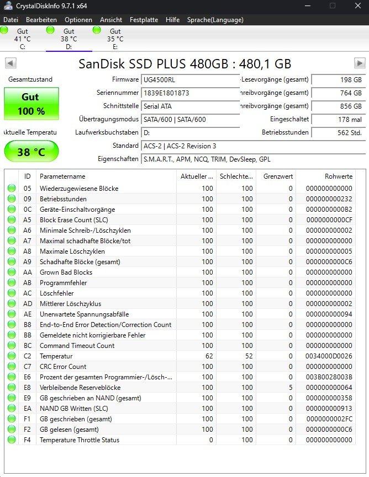Open the Festplatte menu

pyautogui.click(x=144, y=20)
